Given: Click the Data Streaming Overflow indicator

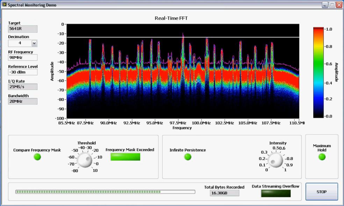Looking at the screenshot, I should click(x=275, y=193).
